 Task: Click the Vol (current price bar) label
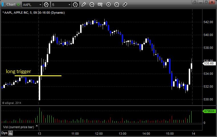coord(19,127)
